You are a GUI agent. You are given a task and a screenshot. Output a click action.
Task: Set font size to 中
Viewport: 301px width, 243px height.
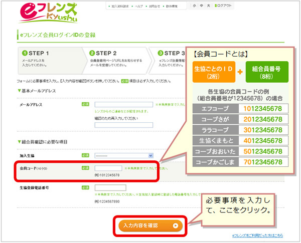click(x=201, y=6)
